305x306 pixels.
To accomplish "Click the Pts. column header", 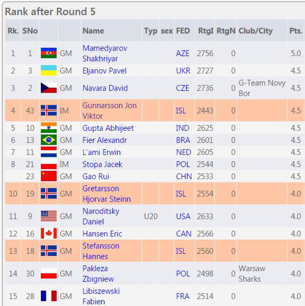I will pos(296,31).
